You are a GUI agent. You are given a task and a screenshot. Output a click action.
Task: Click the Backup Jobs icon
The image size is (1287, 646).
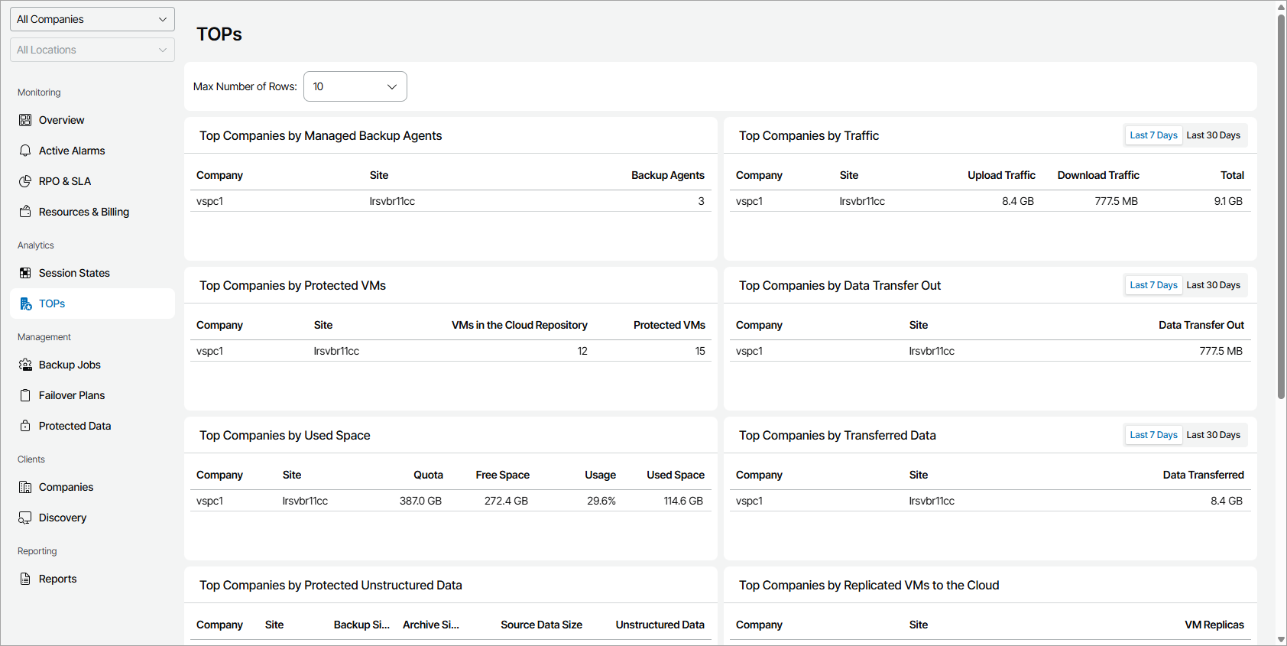point(25,365)
